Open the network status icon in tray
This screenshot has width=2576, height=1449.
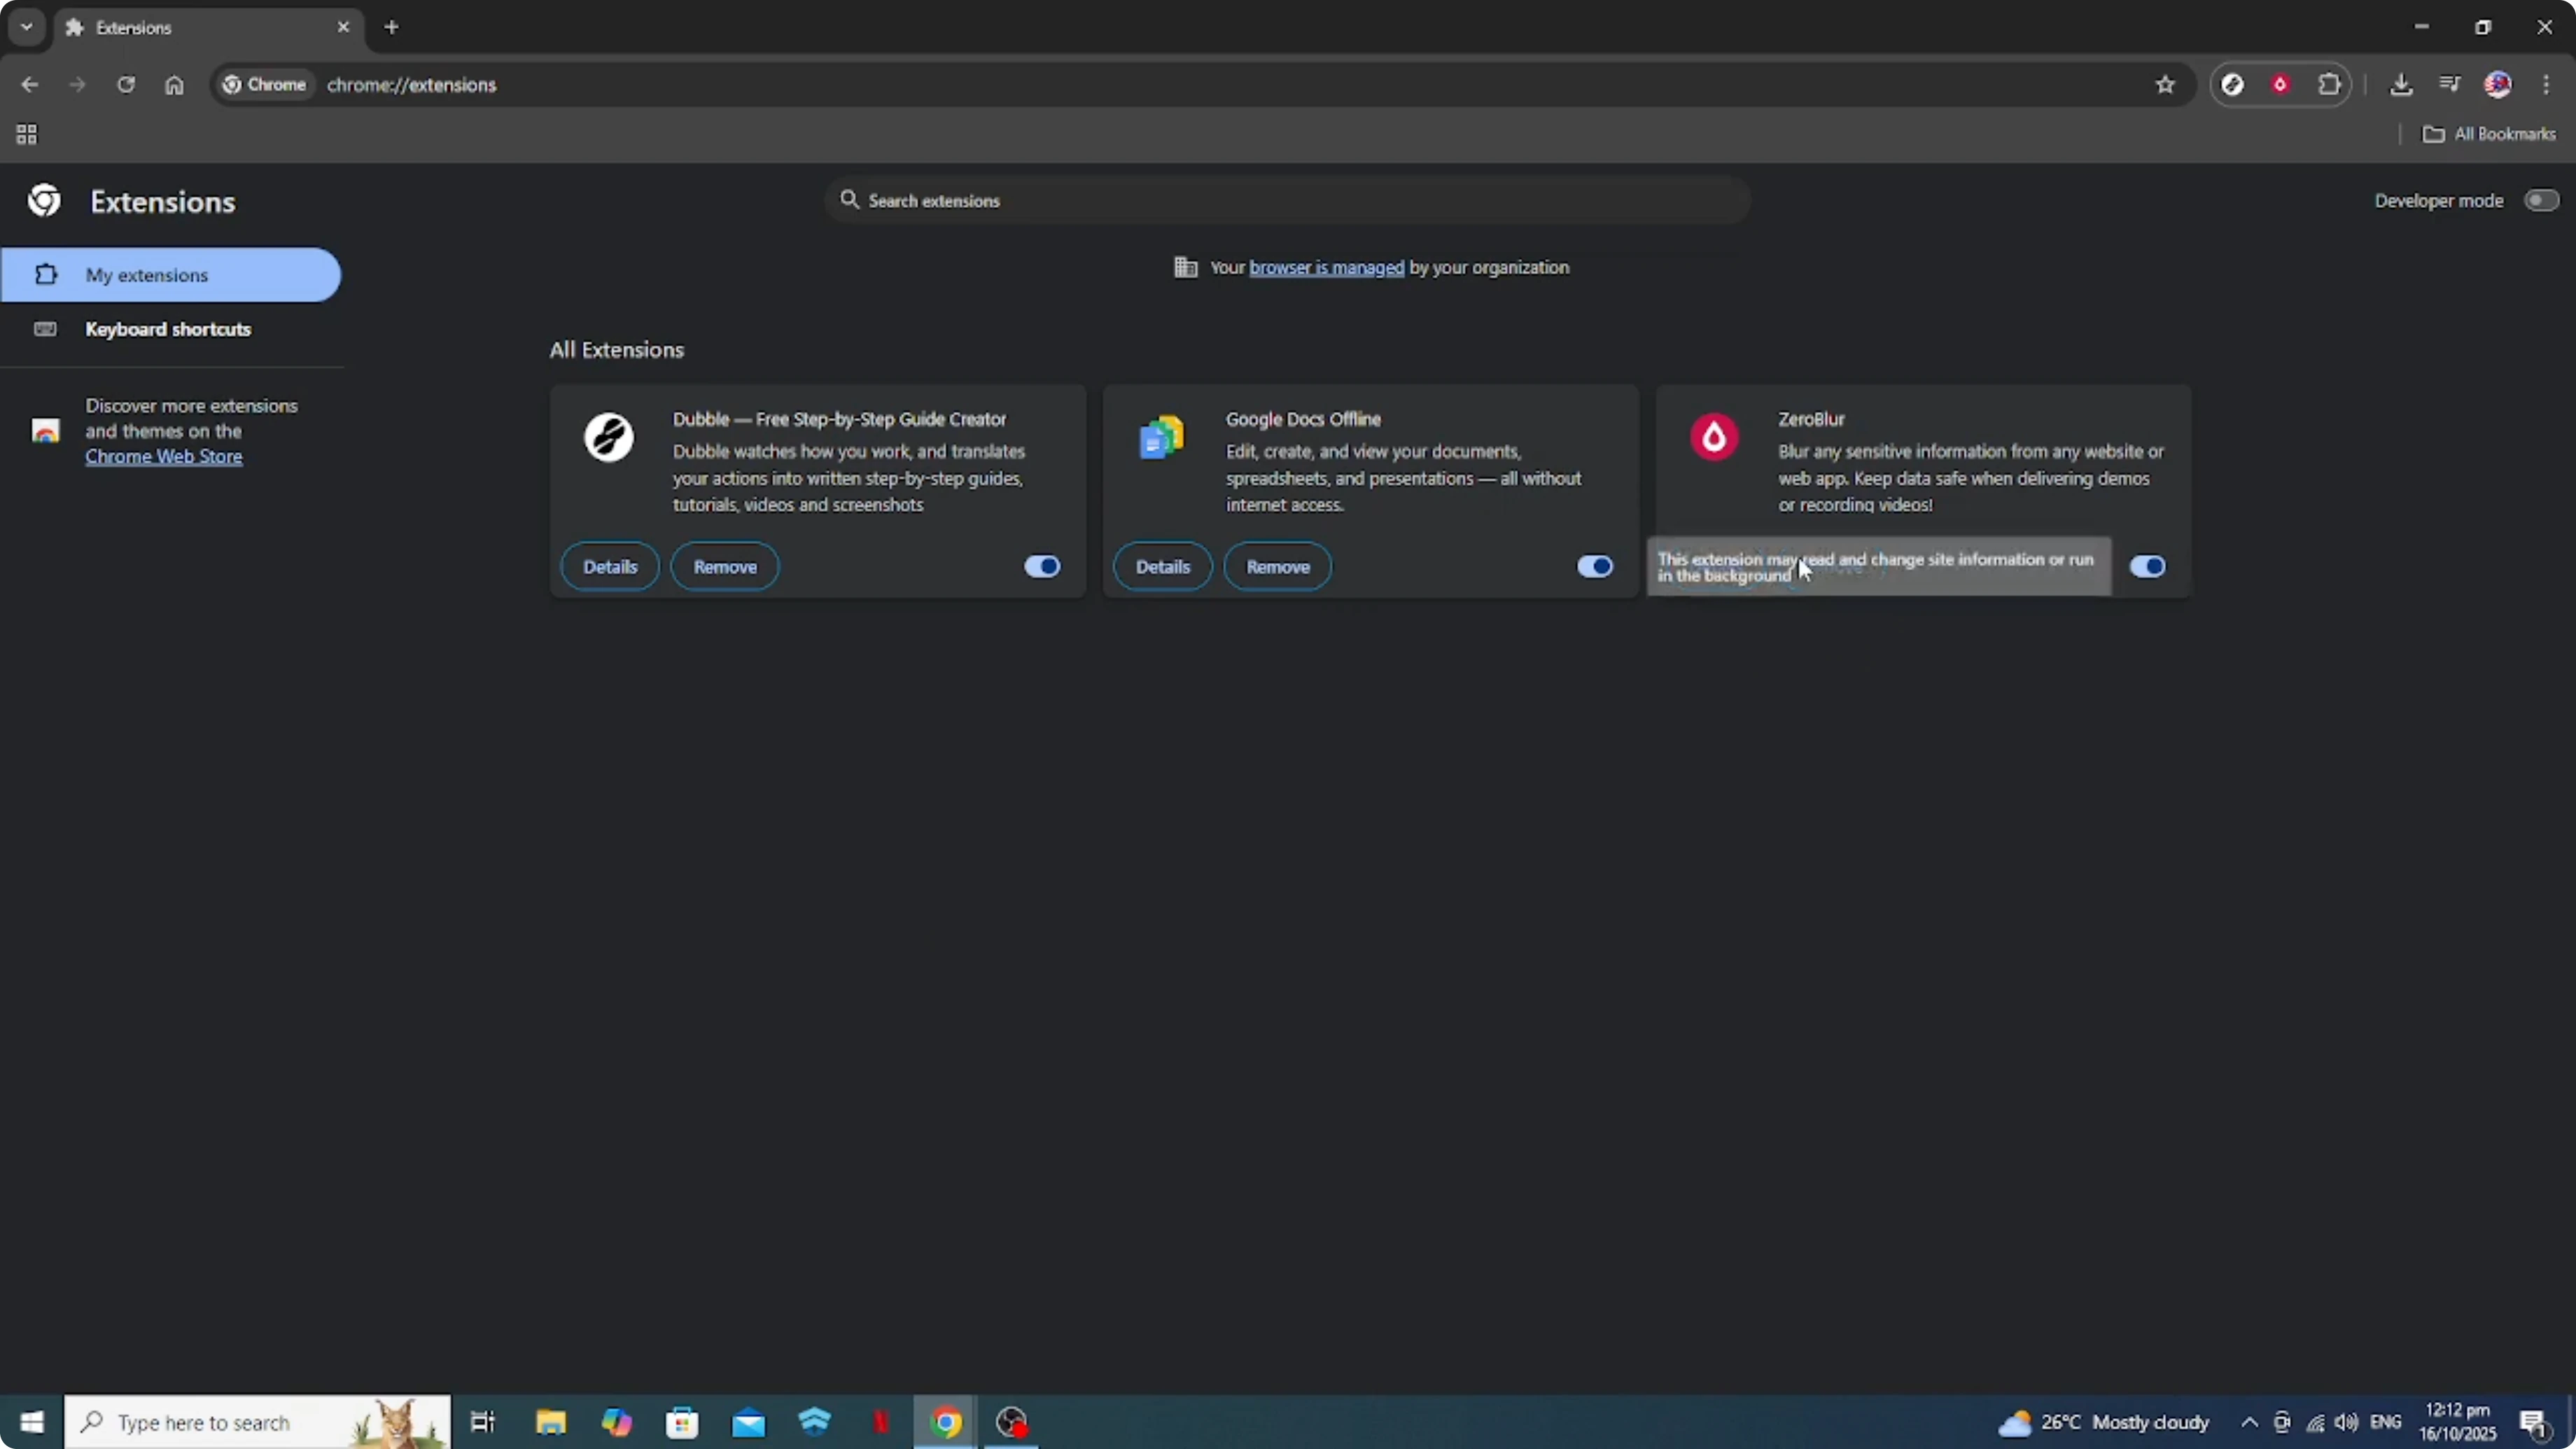[2315, 1422]
